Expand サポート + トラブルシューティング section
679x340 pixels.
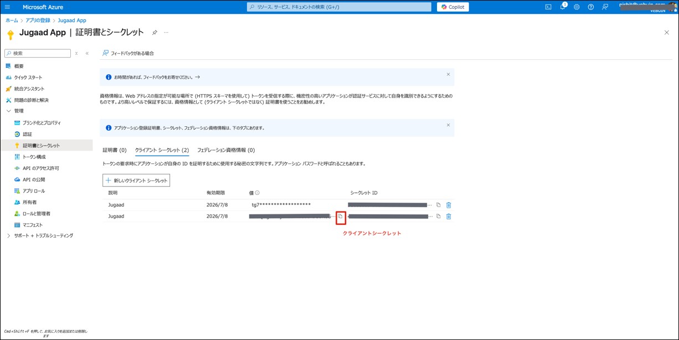(8, 236)
